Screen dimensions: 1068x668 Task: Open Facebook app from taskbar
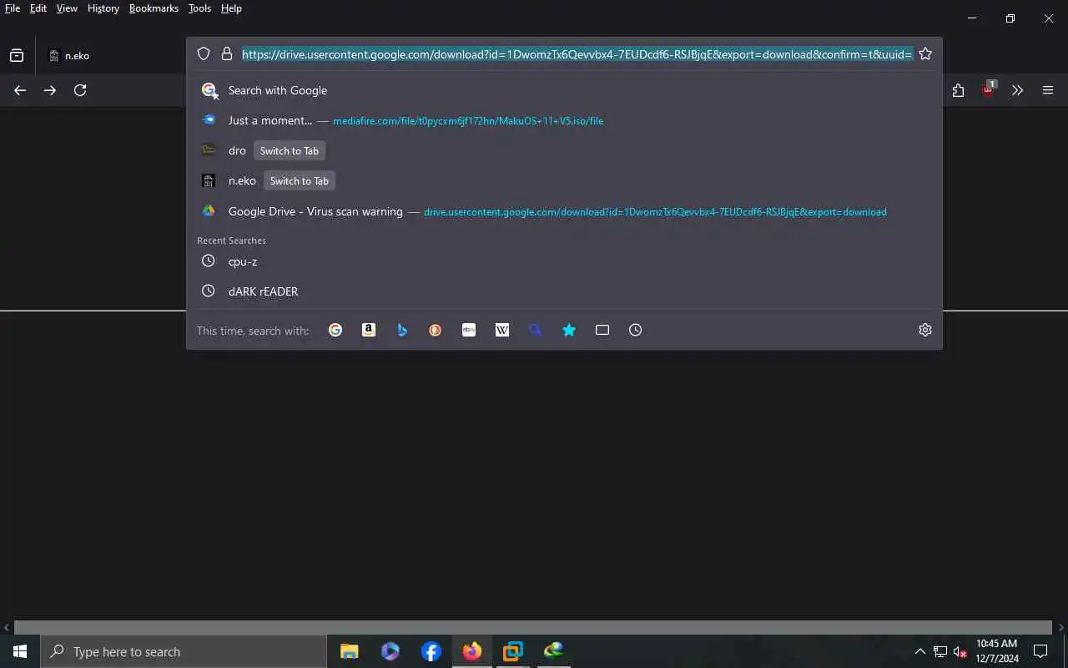431,651
